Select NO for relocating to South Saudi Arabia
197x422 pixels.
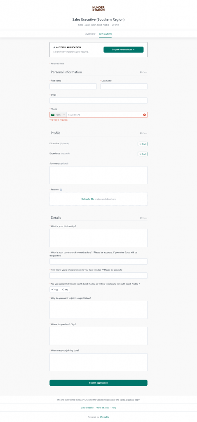tap(65, 290)
